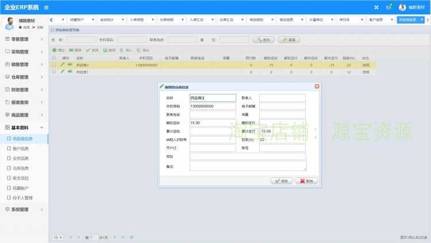The image size is (431, 243).
Task: Click the 保存 save button in dialog
Action: click(281, 181)
